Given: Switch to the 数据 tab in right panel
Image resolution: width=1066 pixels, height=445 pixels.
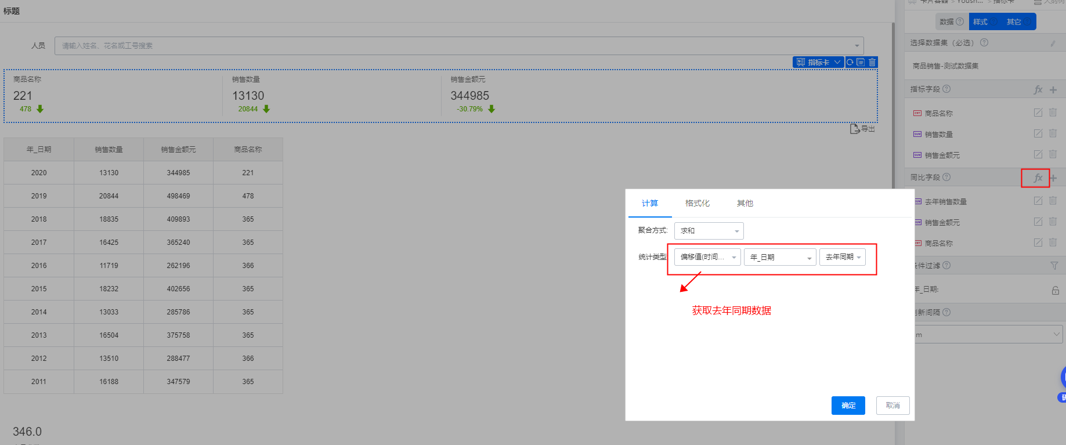Looking at the screenshot, I should [x=952, y=21].
